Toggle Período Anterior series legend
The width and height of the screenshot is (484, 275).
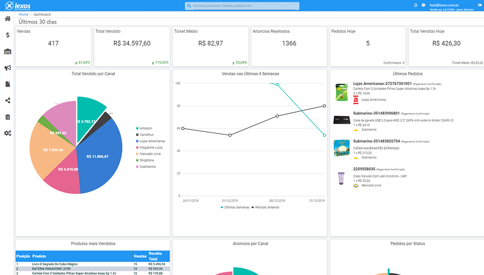click(x=265, y=207)
